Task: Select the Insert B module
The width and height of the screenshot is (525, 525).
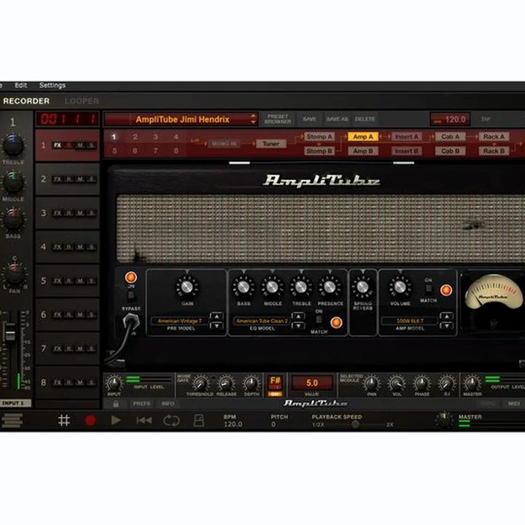Action: tap(406, 152)
